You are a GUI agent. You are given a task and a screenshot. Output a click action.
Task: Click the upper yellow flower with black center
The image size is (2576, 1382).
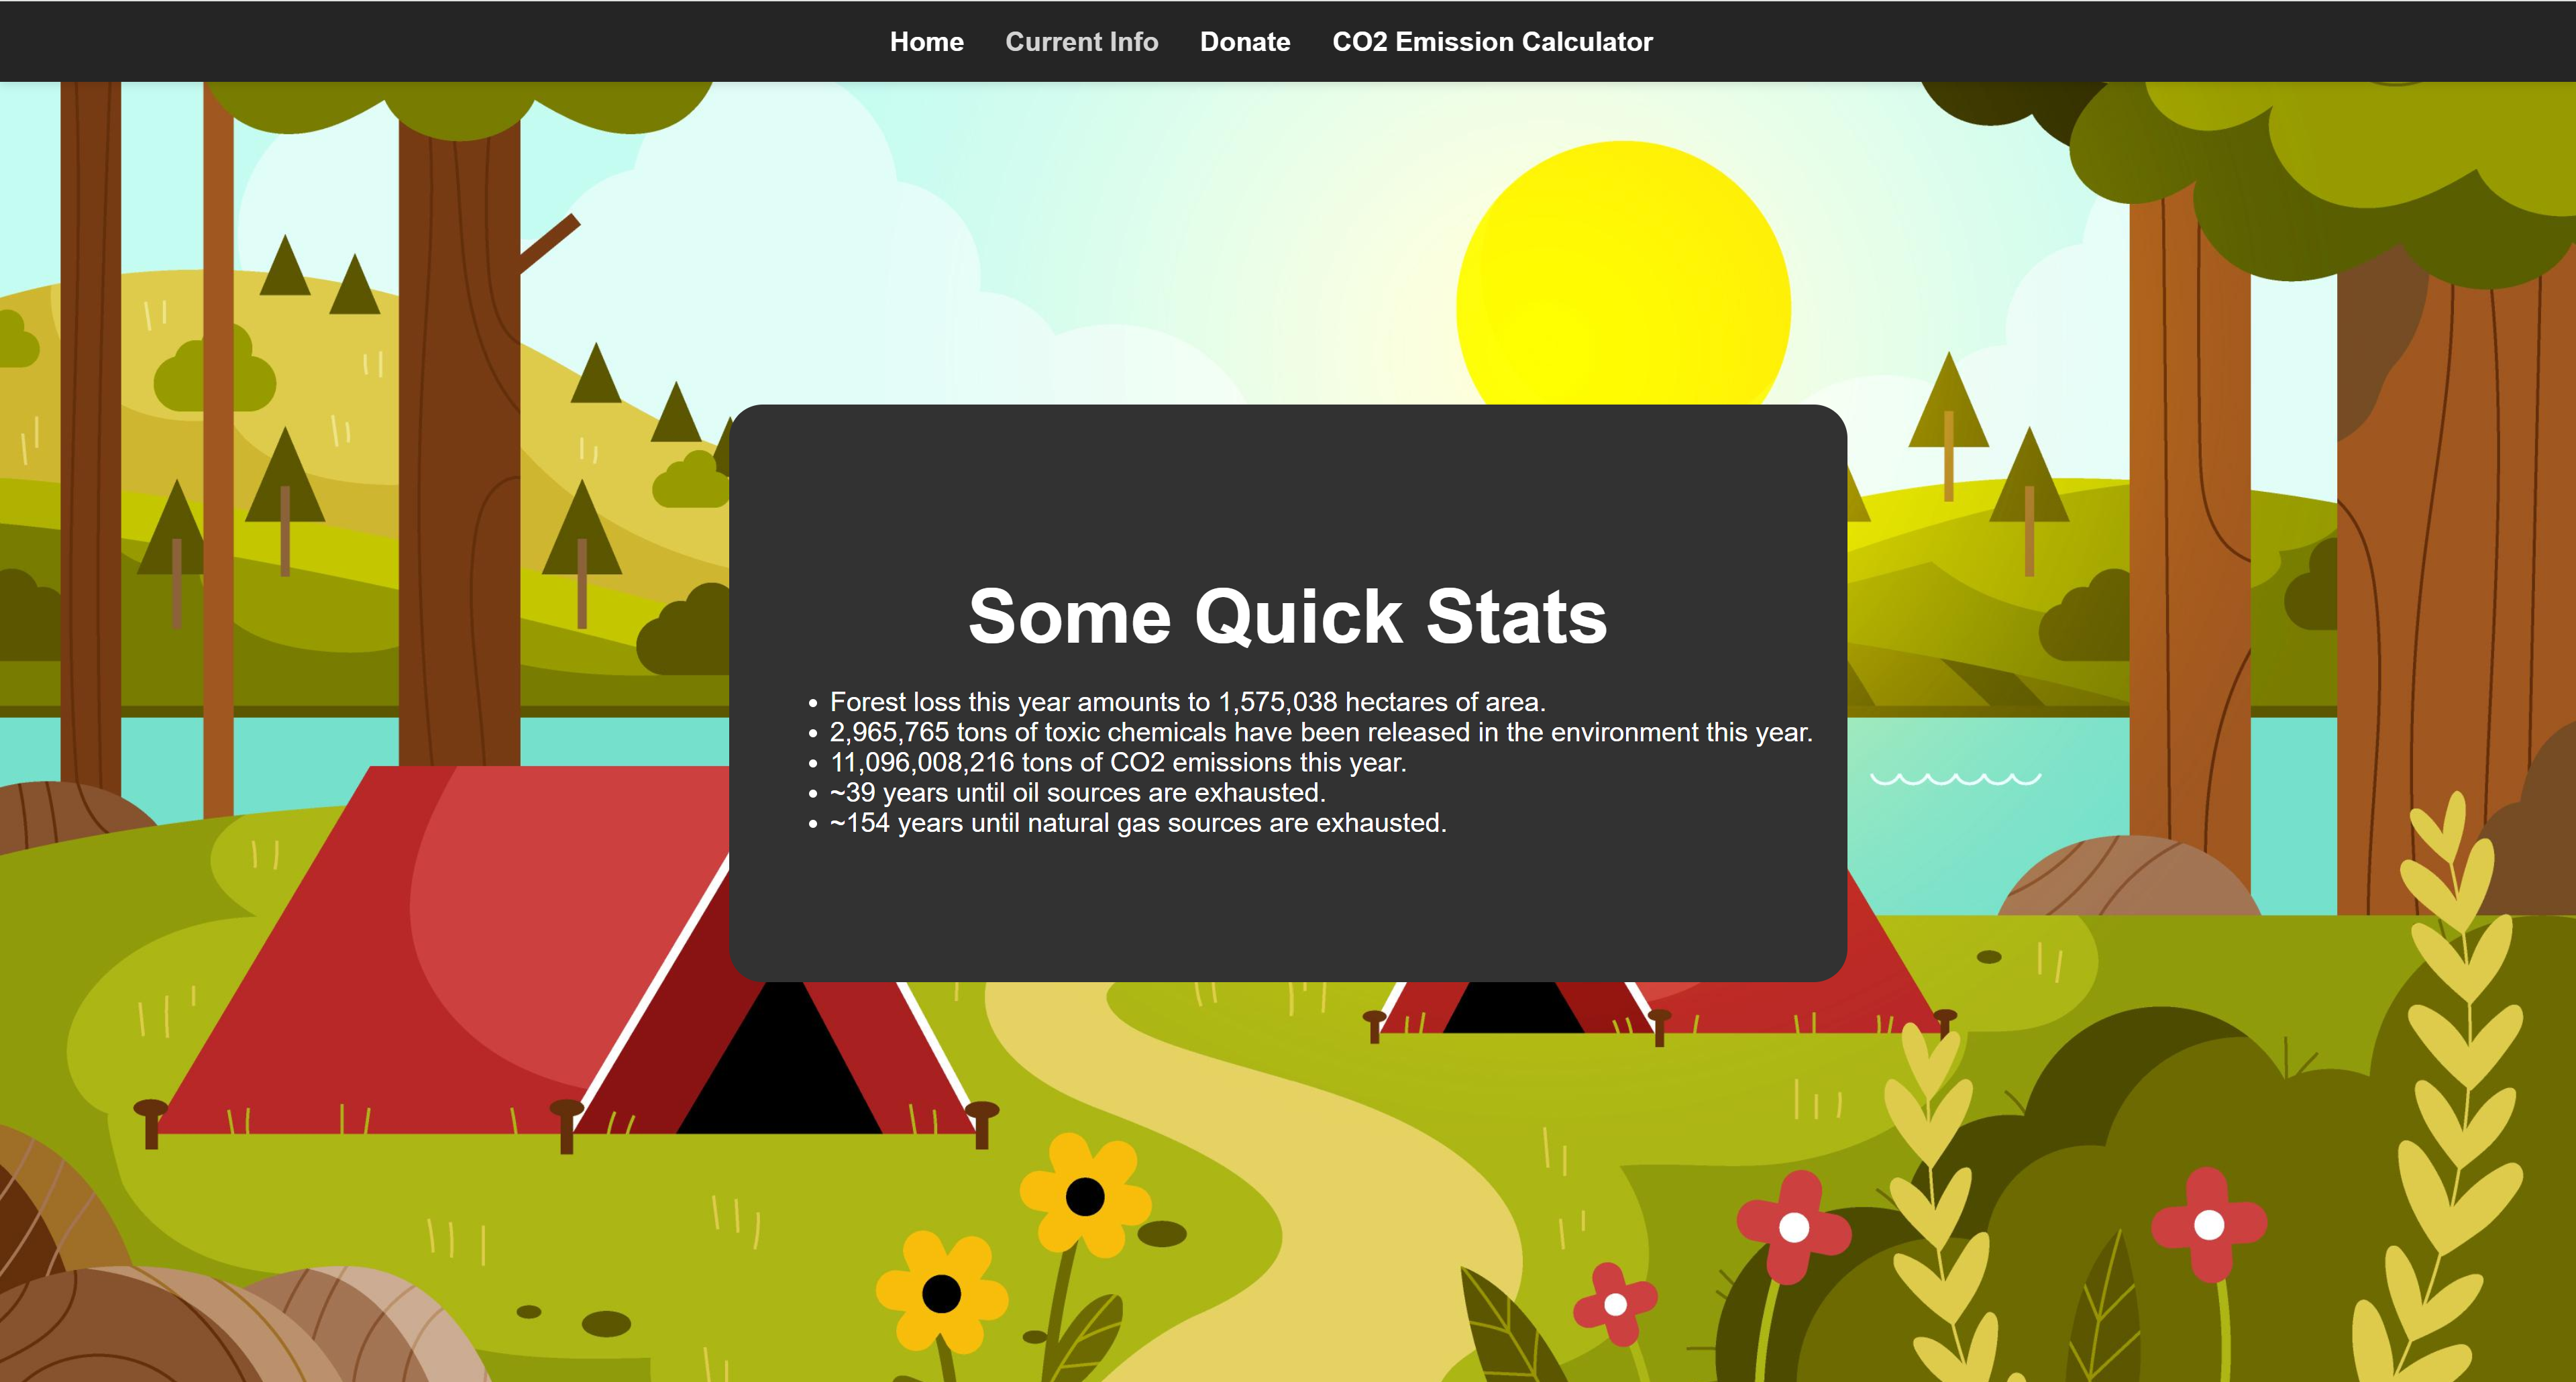point(1084,1196)
